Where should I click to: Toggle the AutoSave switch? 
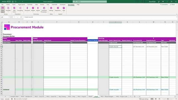(x=9, y=2)
